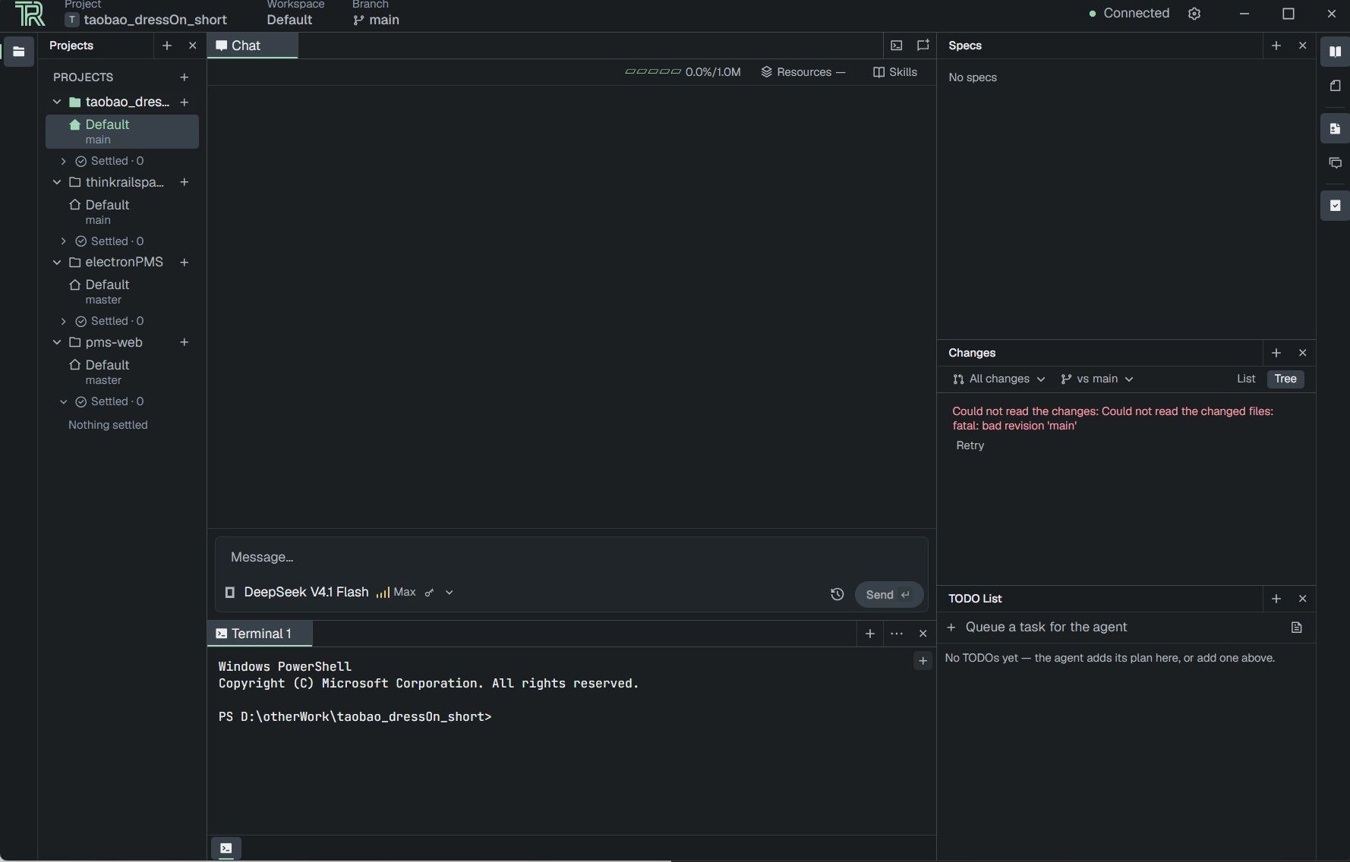Switch Changes view to List
Image resolution: width=1350 pixels, height=862 pixels.
pyautogui.click(x=1246, y=379)
